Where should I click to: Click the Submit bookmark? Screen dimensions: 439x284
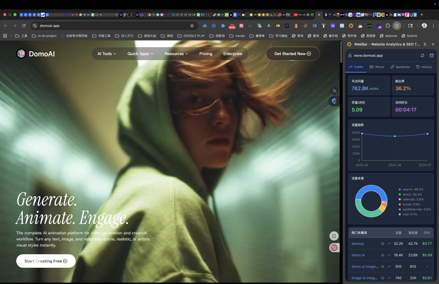point(409,36)
